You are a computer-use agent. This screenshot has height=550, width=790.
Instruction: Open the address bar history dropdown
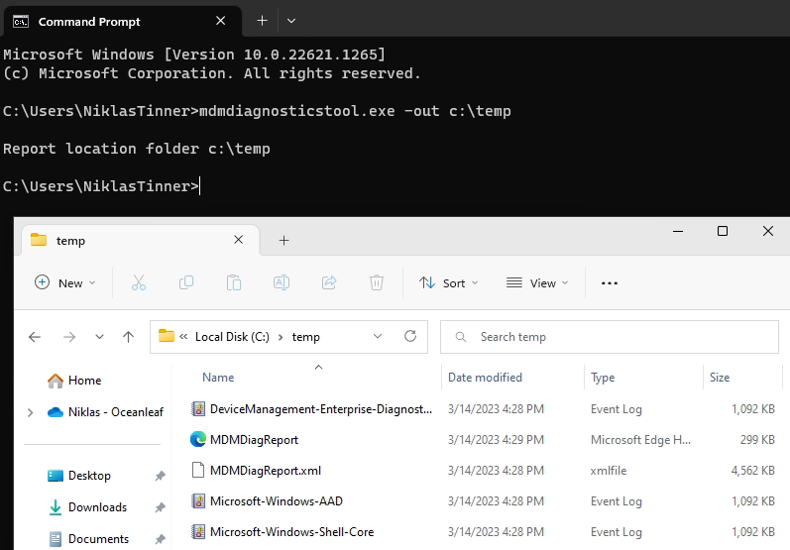pos(378,336)
